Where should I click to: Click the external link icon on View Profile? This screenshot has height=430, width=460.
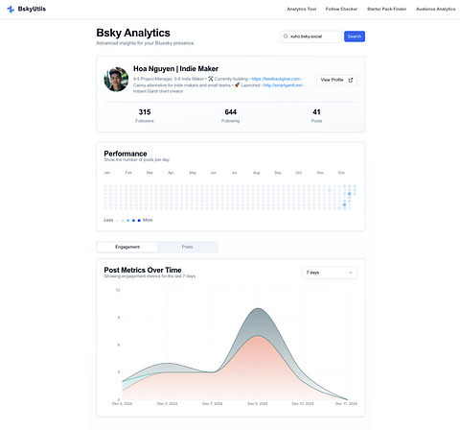(351, 80)
